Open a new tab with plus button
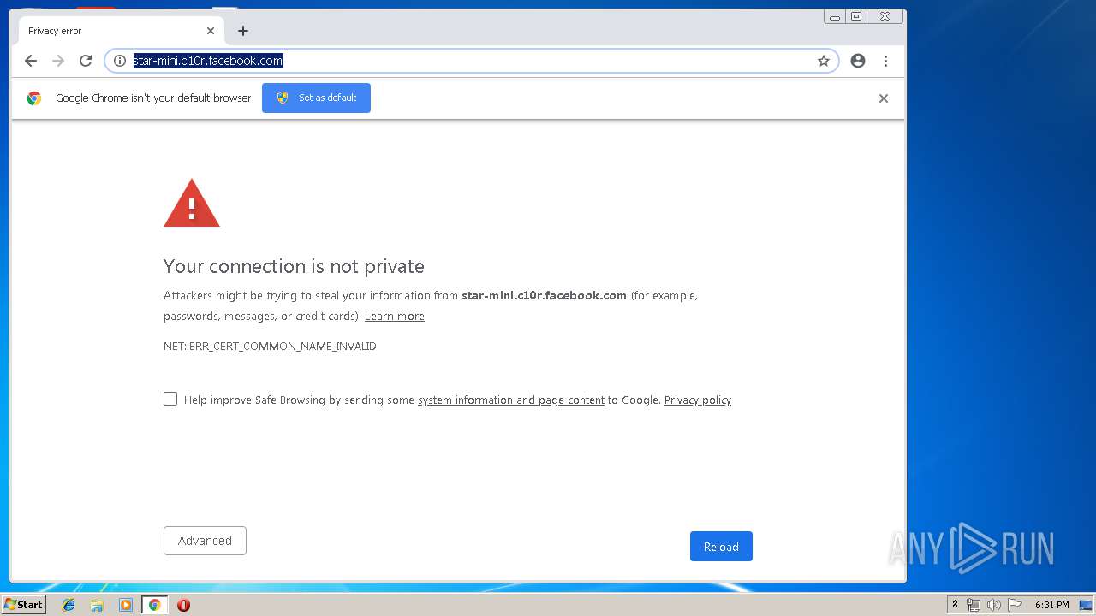Image resolution: width=1096 pixels, height=616 pixels. 243,31
